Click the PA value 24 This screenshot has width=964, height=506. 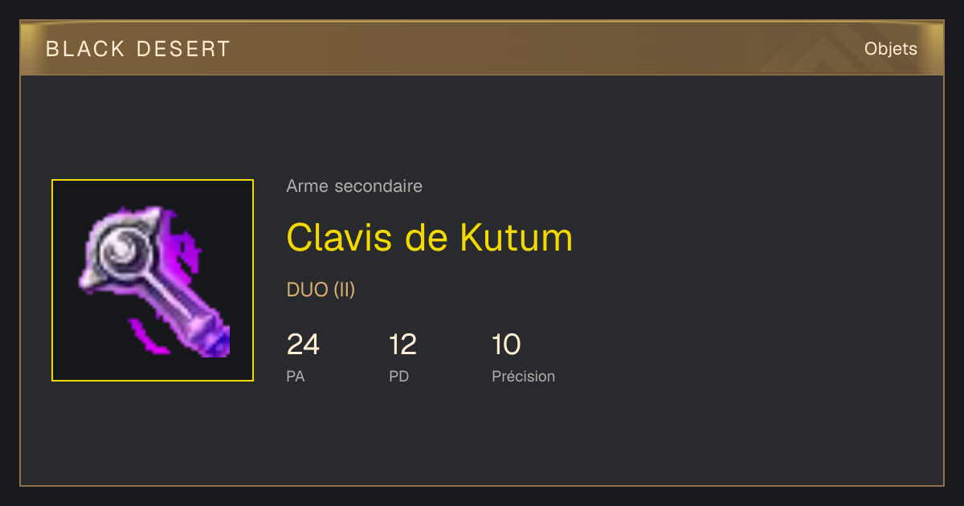point(303,345)
